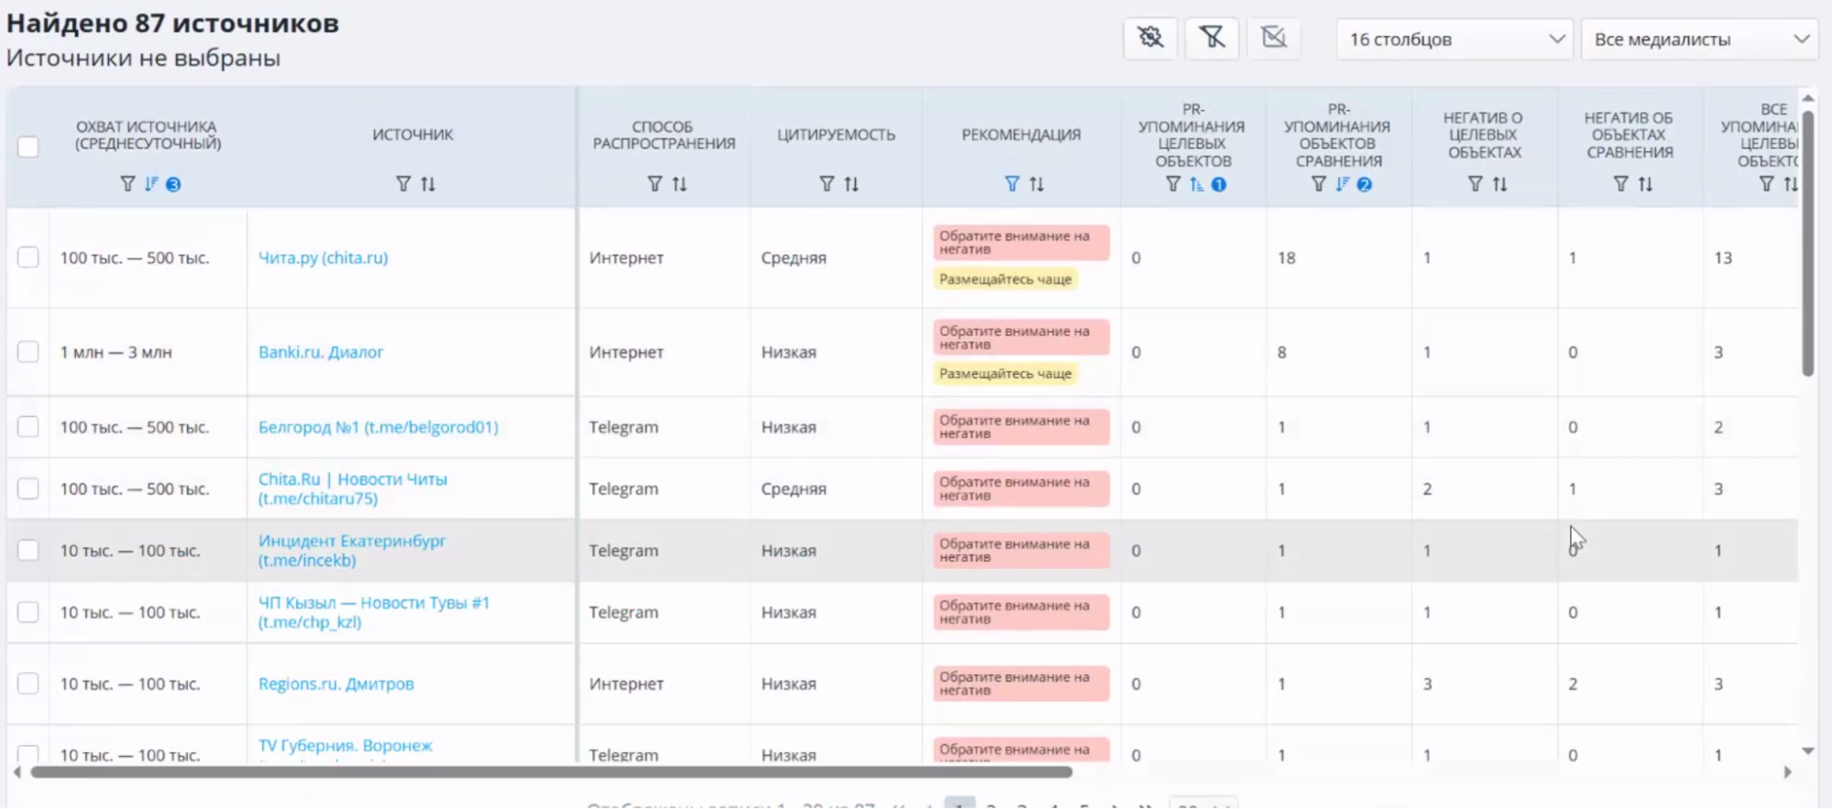
Task: Check the row for Чита.ру (chita.ru)
Action: (28, 257)
